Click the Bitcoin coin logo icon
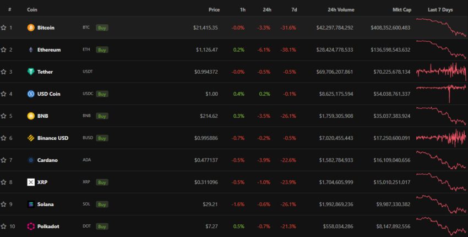 coord(31,27)
